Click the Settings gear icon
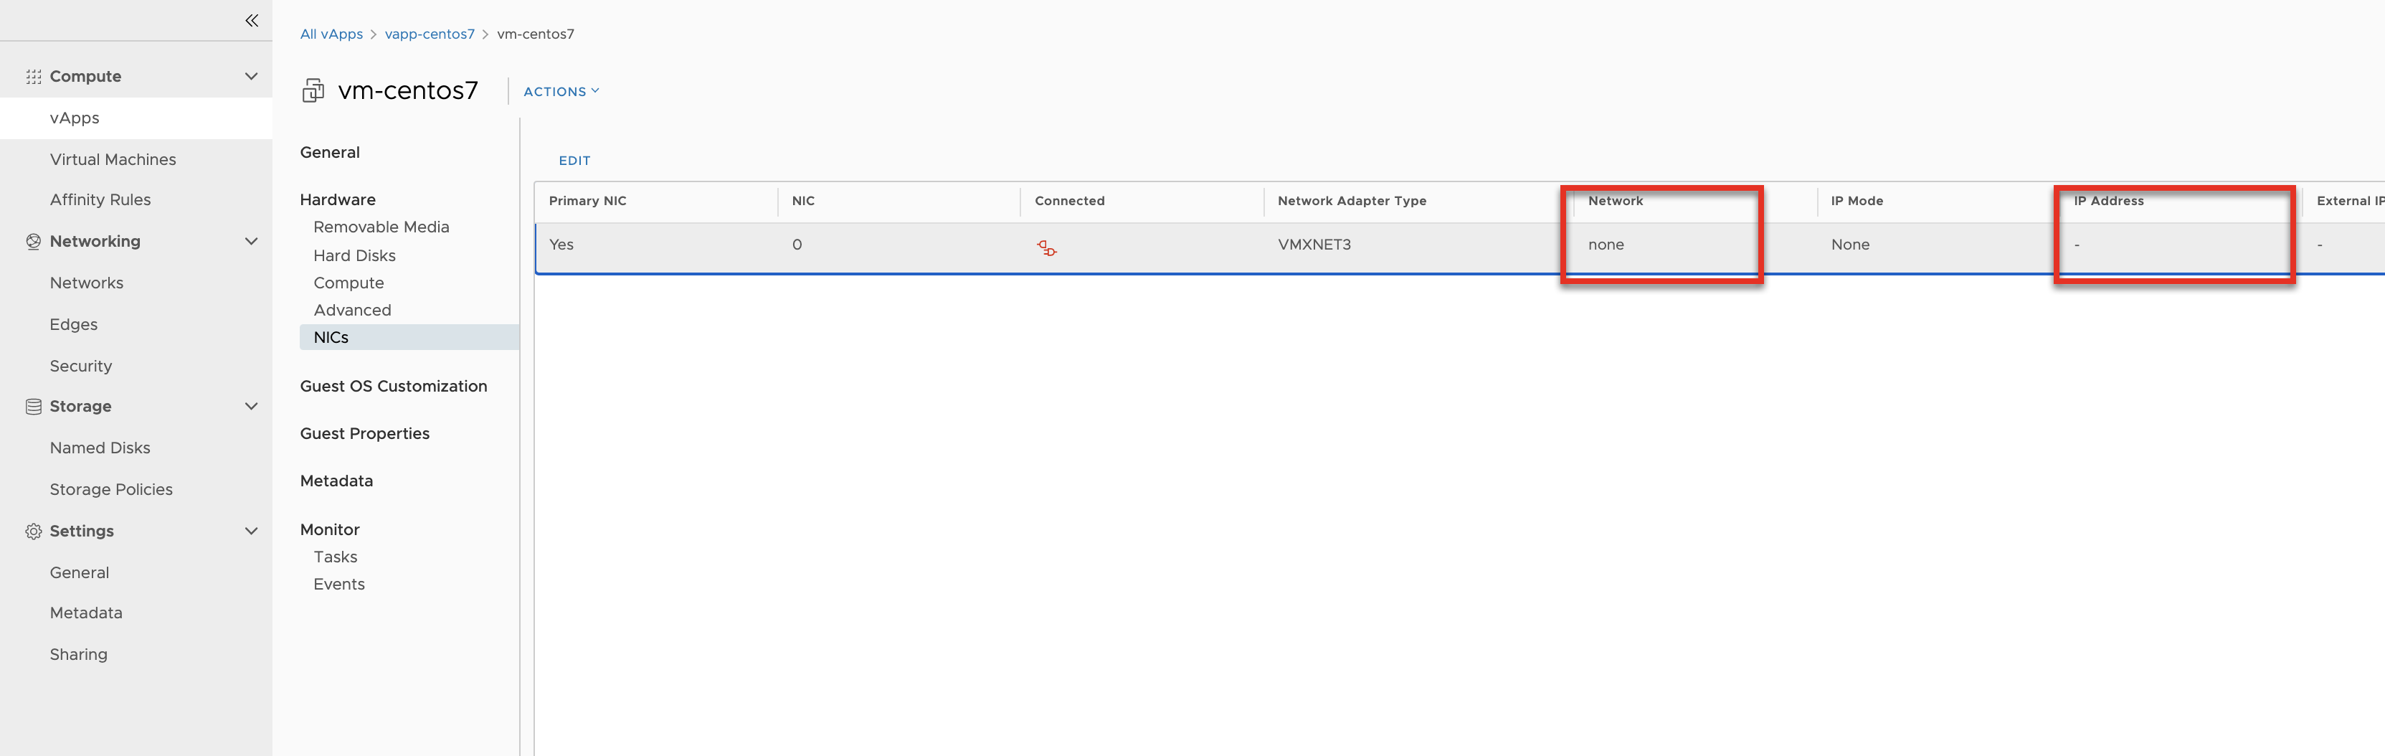The height and width of the screenshot is (756, 2385). click(33, 531)
